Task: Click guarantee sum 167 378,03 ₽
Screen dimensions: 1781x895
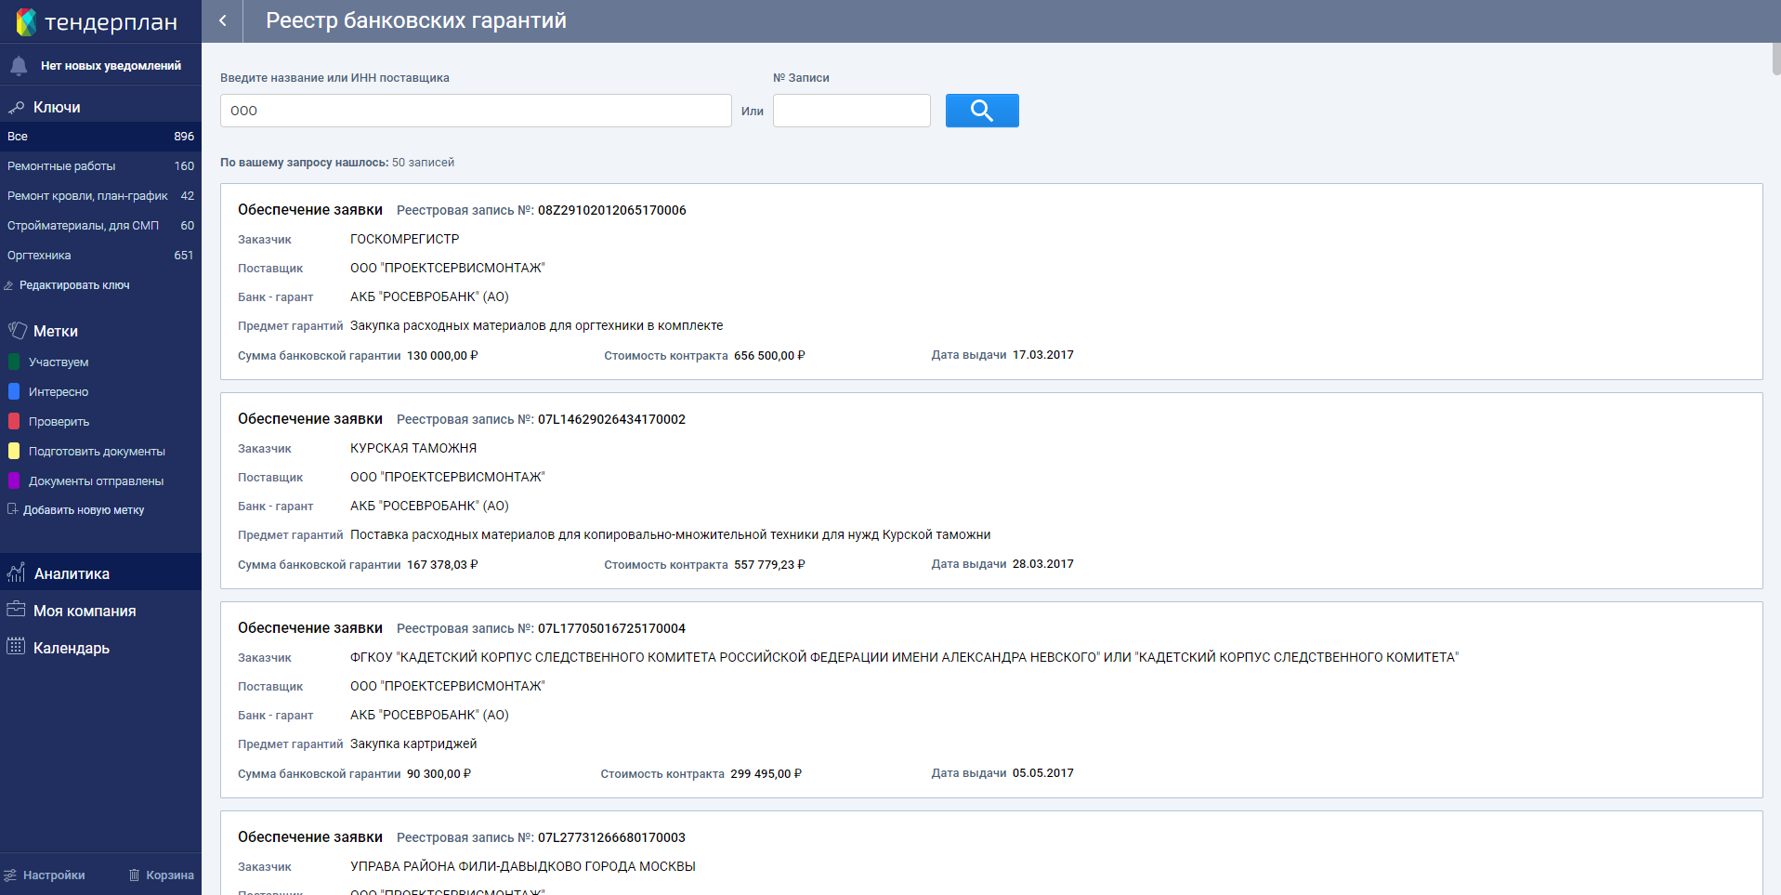Action: [442, 564]
